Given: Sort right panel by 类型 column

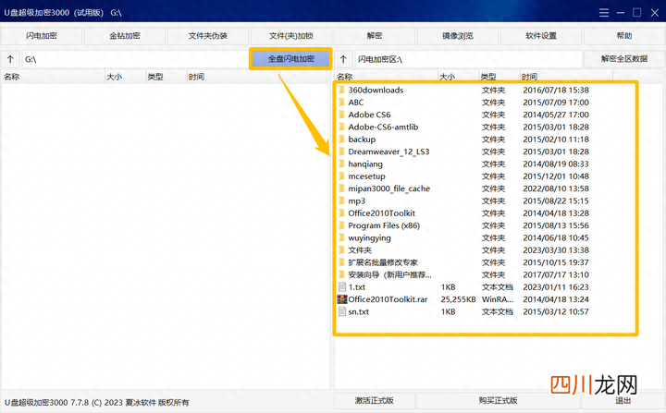Looking at the screenshot, I should [499, 77].
